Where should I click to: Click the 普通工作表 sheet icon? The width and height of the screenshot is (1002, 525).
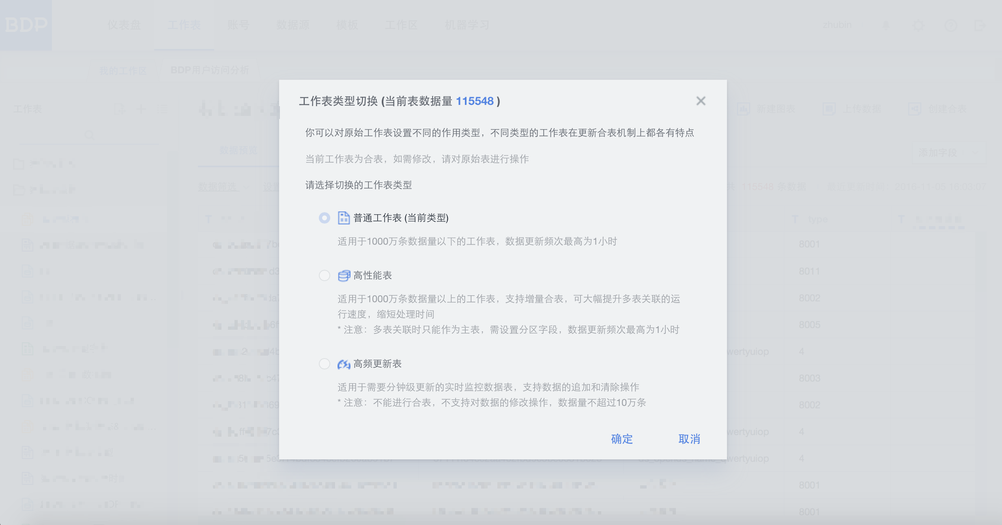(x=344, y=218)
